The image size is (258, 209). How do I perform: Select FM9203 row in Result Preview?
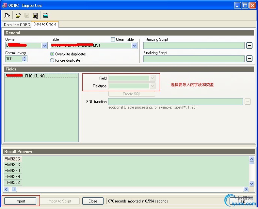[x=12, y=165]
